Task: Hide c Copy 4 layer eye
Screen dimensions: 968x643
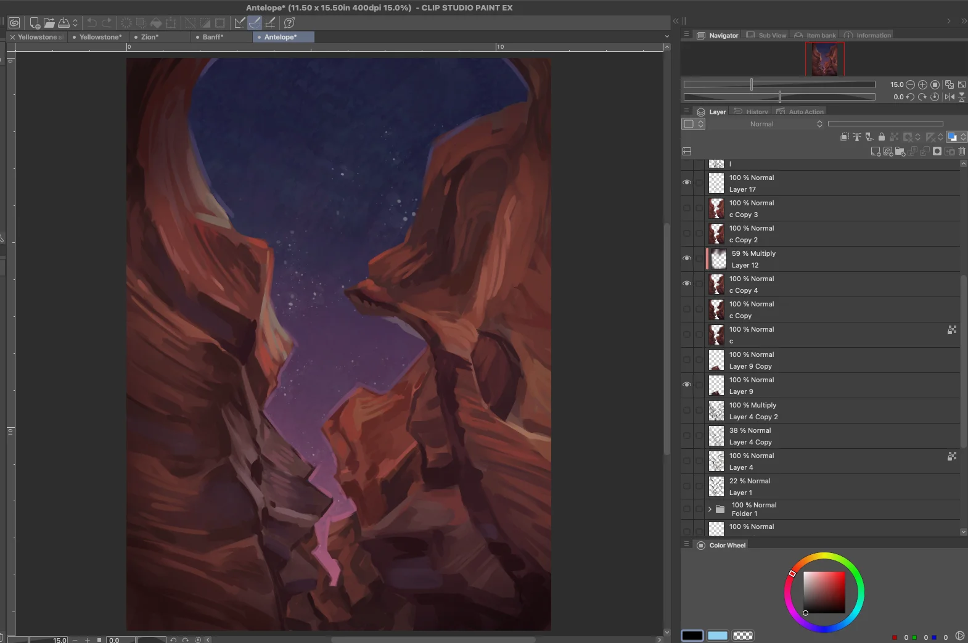Action: coord(687,284)
